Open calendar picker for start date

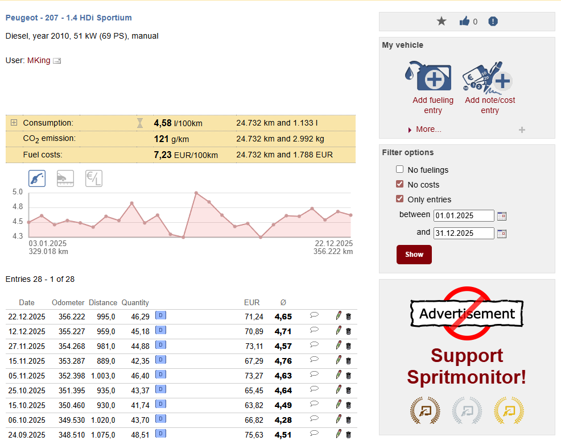(502, 216)
